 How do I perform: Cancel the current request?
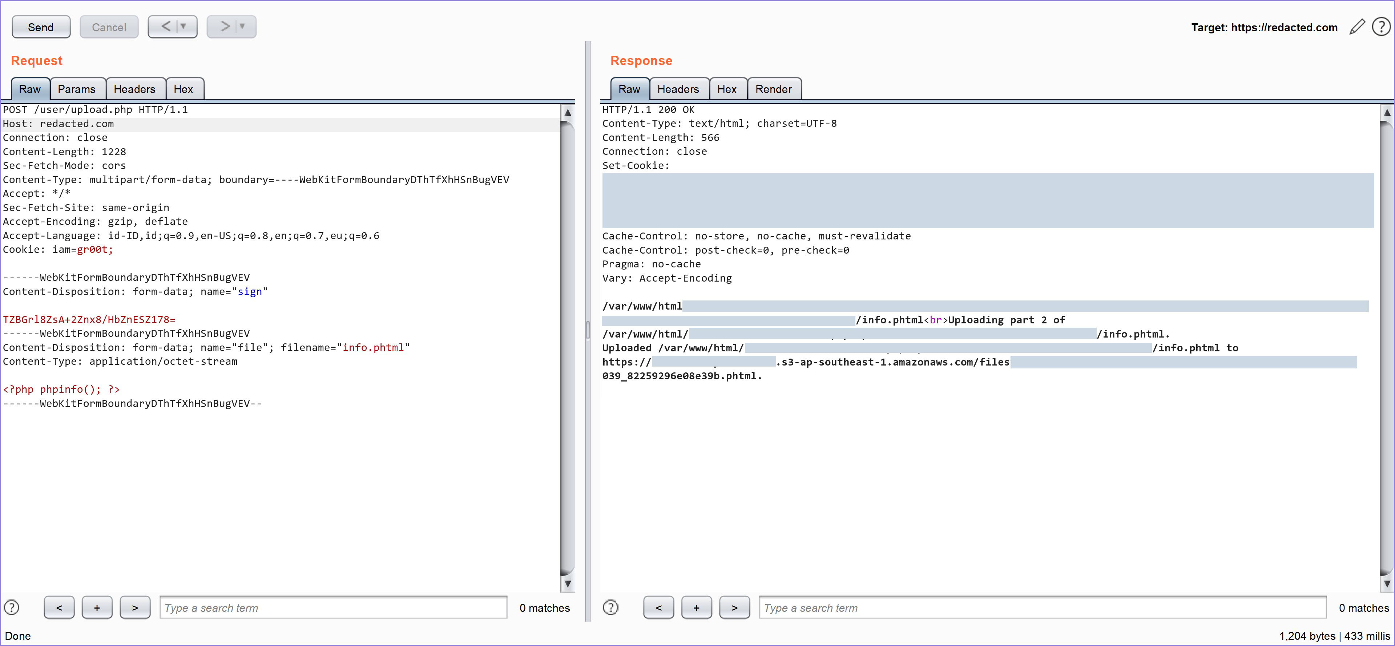(109, 27)
